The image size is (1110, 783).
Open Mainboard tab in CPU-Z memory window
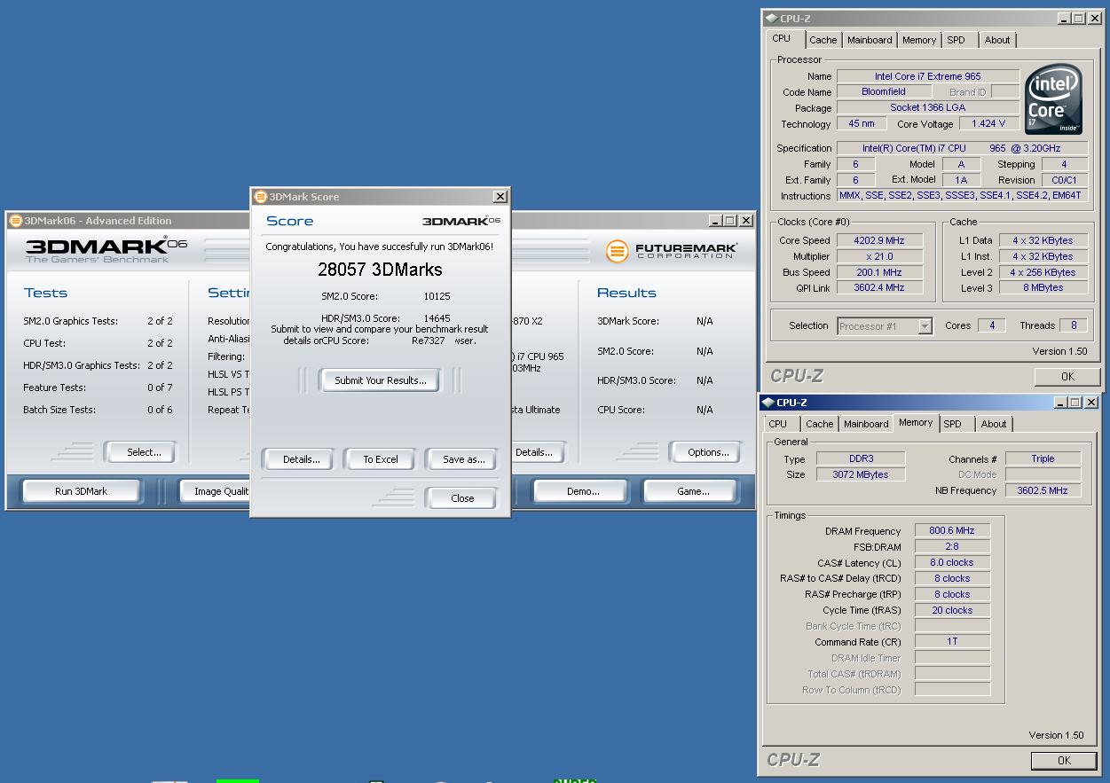tap(866, 424)
